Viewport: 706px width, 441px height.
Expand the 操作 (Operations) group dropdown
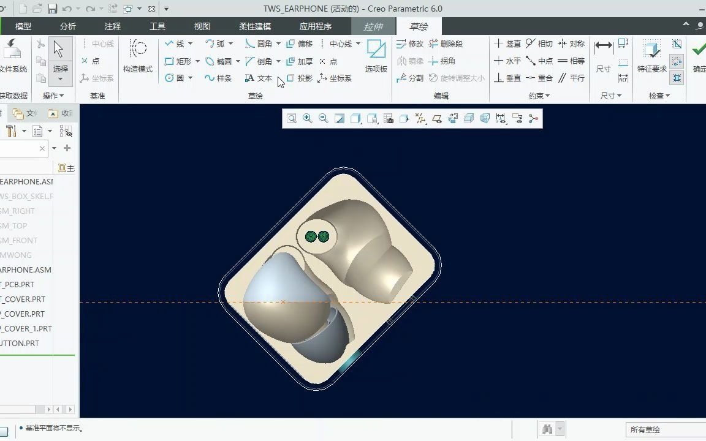(53, 96)
